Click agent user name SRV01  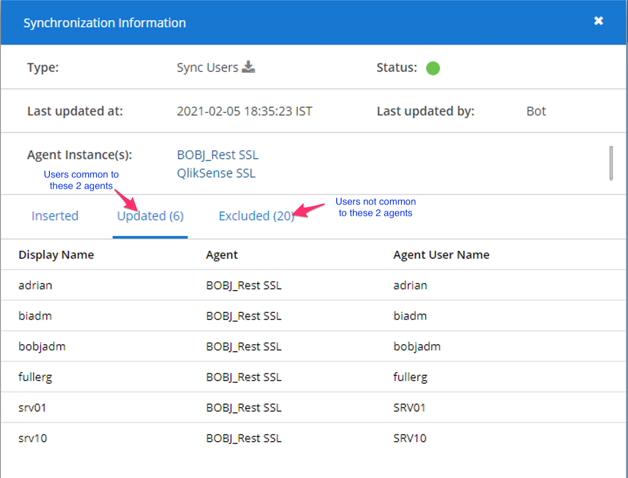click(x=409, y=408)
